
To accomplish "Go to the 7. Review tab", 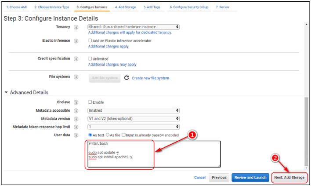I will 223,7.
